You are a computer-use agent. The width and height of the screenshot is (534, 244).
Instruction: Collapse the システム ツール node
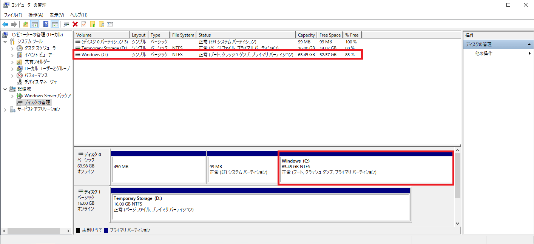pos(5,41)
